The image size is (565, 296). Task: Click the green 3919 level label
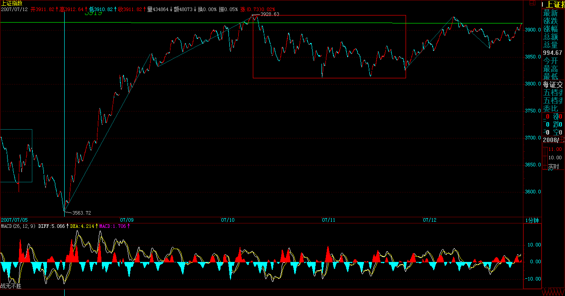pos(93,13)
